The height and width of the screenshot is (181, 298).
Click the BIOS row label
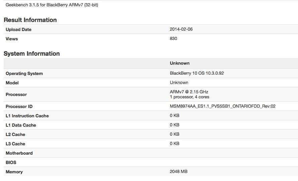tap(11, 162)
